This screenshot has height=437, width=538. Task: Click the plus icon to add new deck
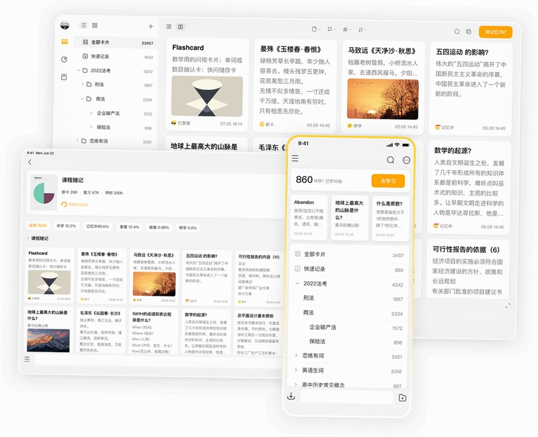[151, 26]
